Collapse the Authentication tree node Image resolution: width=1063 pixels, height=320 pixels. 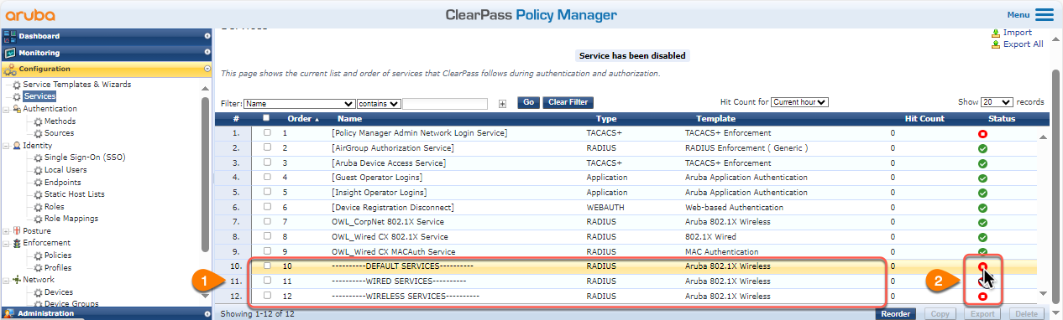7,109
